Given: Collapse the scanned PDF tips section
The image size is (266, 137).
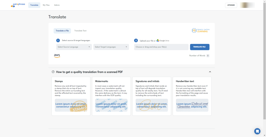Looking at the screenshot, I should (210, 72).
